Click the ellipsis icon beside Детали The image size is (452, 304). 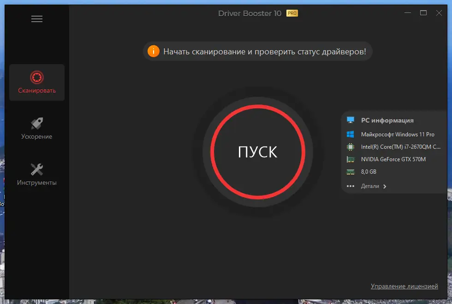pos(351,186)
